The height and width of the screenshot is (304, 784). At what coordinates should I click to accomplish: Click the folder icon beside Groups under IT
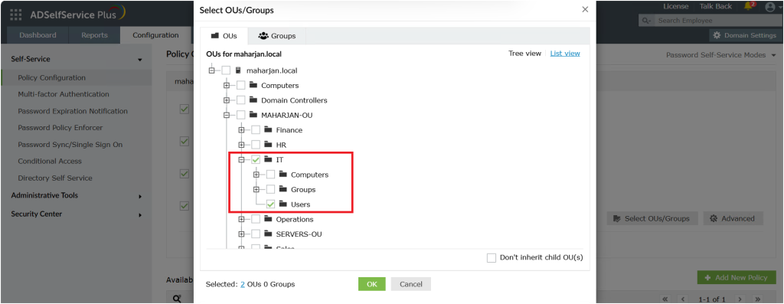(283, 189)
